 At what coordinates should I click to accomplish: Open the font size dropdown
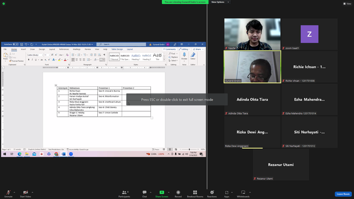(x=49, y=55)
